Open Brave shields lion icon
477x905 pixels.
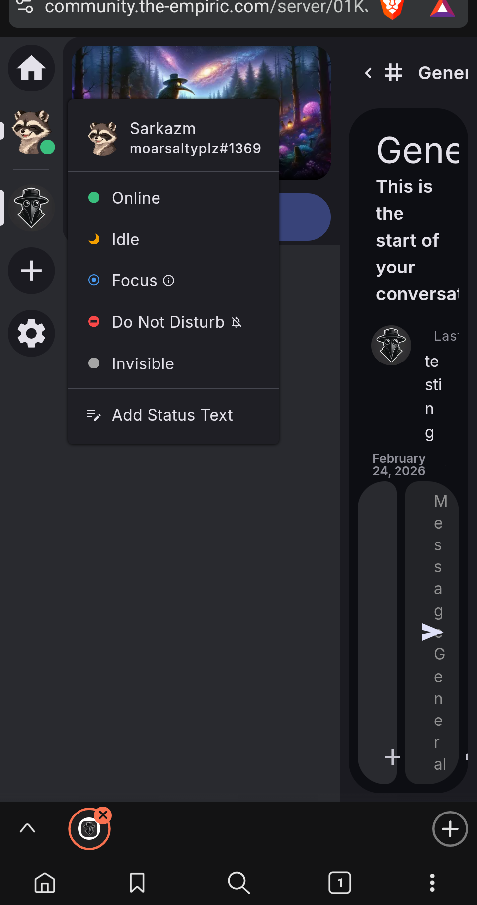[x=392, y=8]
